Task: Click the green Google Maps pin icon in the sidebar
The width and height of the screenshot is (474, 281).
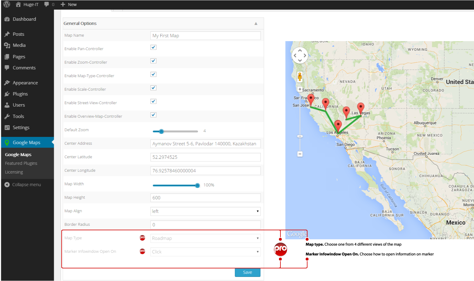Action: pyautogui.click(x=7, y=143)
